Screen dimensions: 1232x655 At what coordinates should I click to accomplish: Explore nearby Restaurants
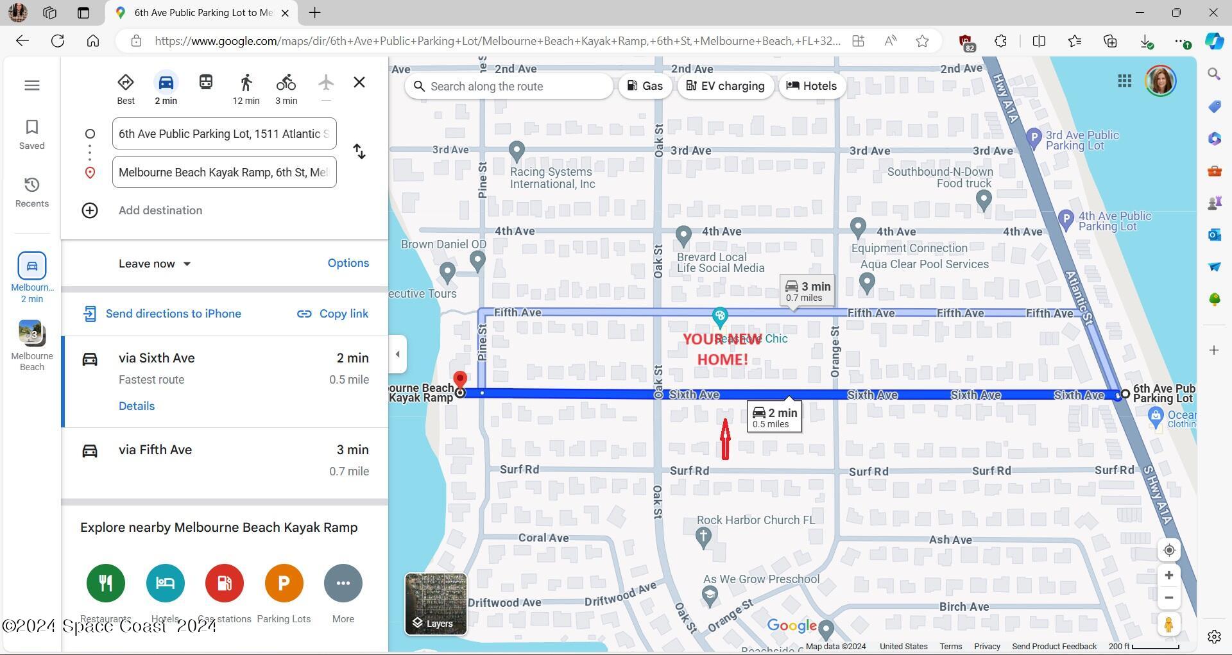pos(106,593)
